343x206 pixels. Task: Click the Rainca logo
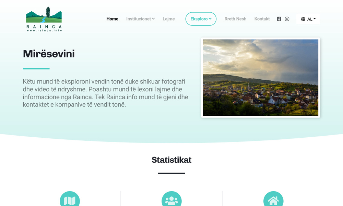point(44,19)
